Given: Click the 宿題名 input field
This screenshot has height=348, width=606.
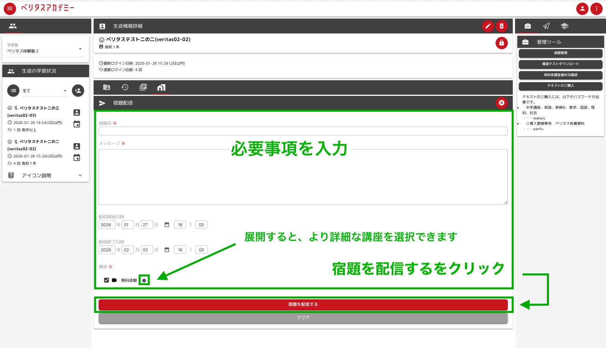Looking at the screenshot, I should (303, 131).
